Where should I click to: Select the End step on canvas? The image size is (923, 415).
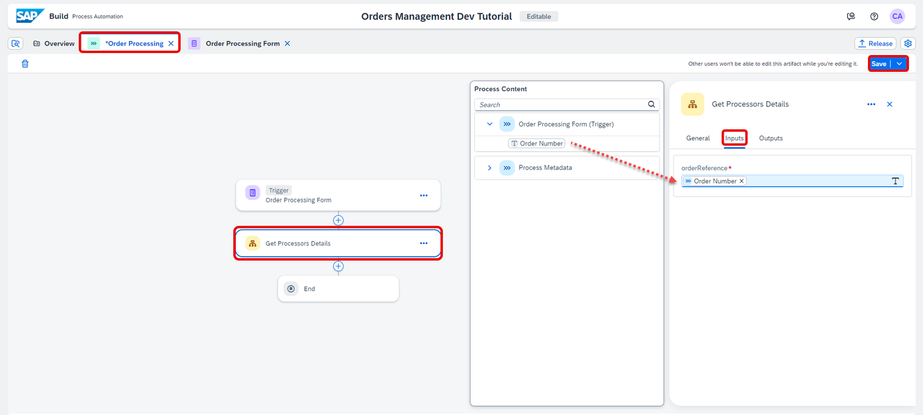coord(338,289)
